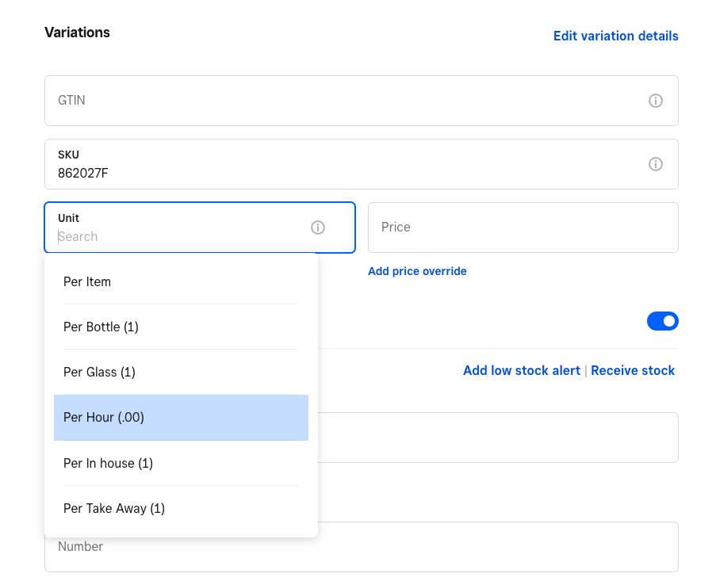Image resolution: width=716 pixels, height=585 pixels.
Task: Toggle the blue stock tracking switch
Action: (x=662, y=321)
